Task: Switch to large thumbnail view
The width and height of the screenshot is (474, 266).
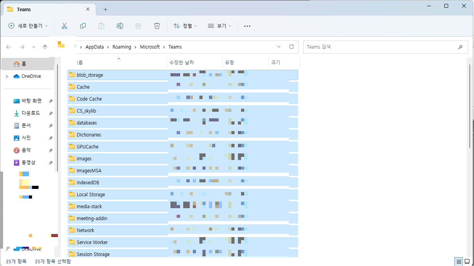Action: coord(467,261)
